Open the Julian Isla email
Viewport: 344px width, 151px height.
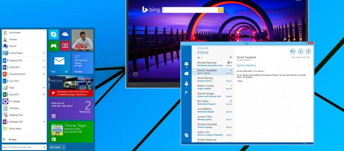click(213, 133)
